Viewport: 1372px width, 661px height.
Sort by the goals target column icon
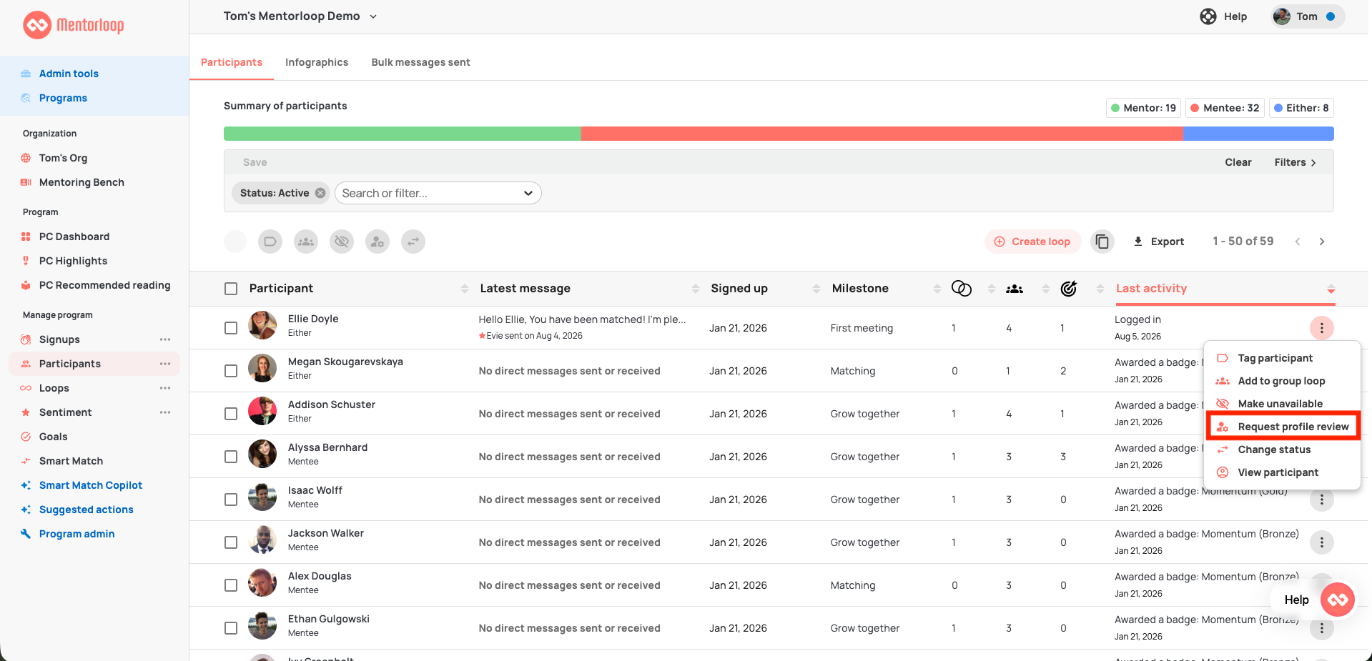tap(1069, 288)
